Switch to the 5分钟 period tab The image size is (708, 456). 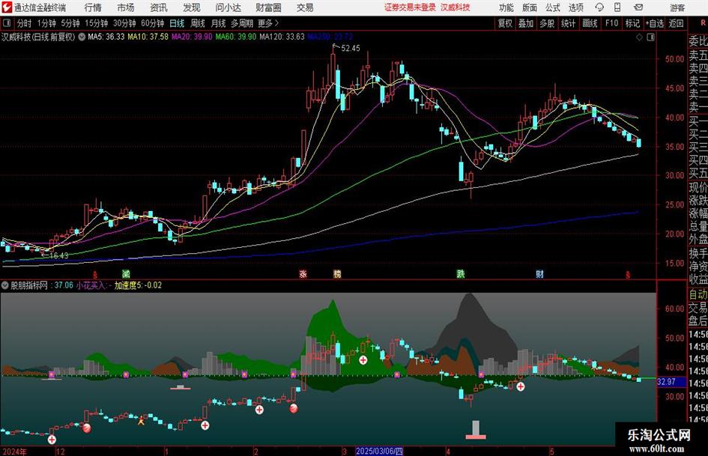click(x=70, y=23)
